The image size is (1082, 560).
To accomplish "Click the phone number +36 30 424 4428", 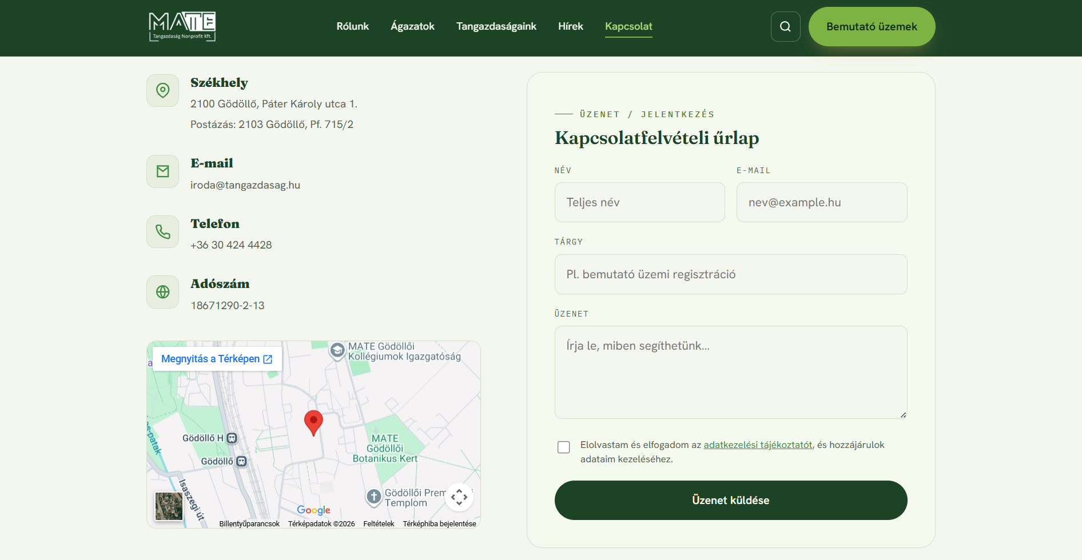I will point(231,245).
